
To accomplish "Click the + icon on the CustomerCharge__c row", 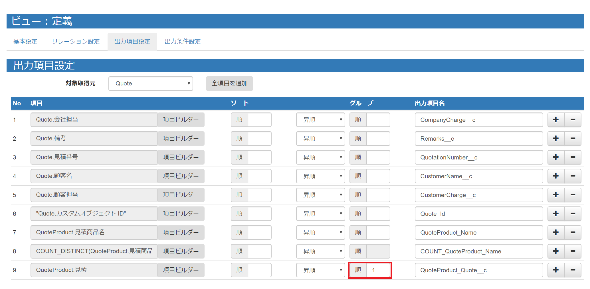I will [x=556, y=195].
